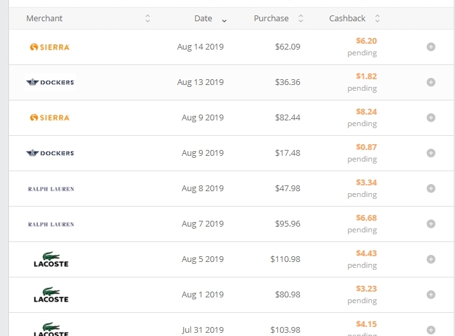The height and width of the screenshot is (336, 455).
Task: Expand Ralph Lauren Aug 8 2019 row
Action: [x=431, y=189]
